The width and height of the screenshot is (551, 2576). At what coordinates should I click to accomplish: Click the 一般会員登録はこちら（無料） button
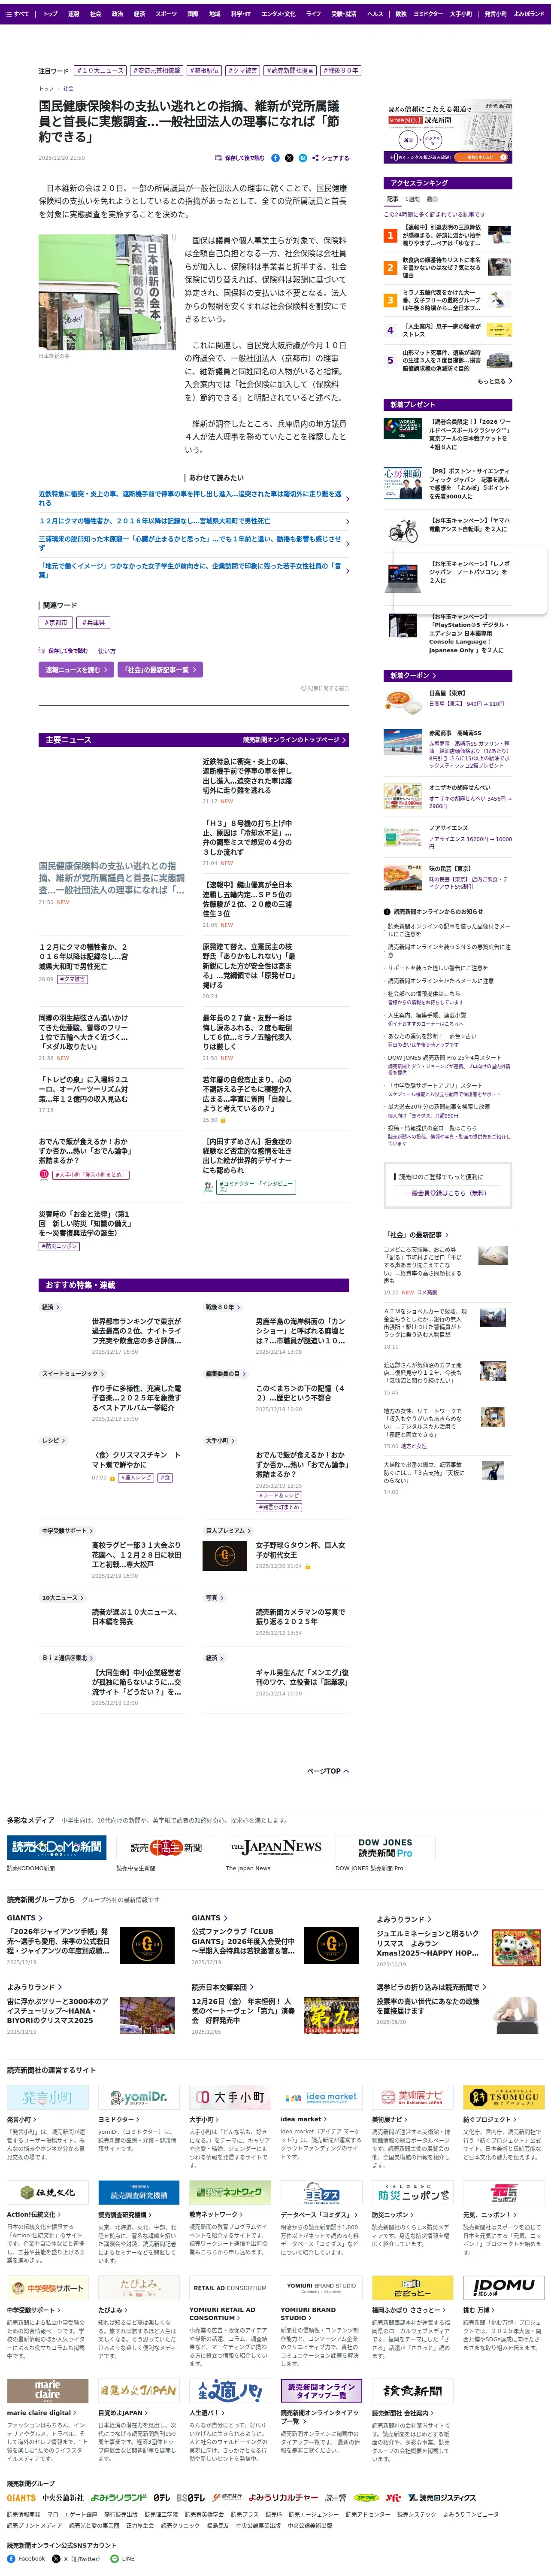click(x=447, y=1193)
